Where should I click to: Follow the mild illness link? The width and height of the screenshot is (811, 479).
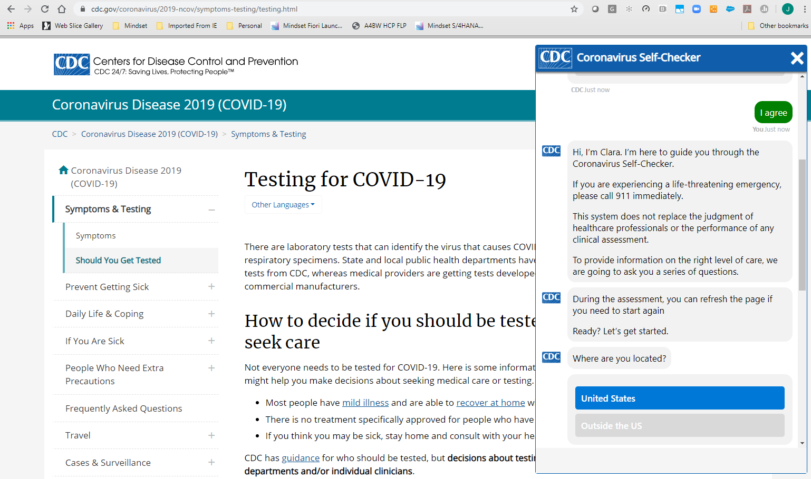coord(365,403)
